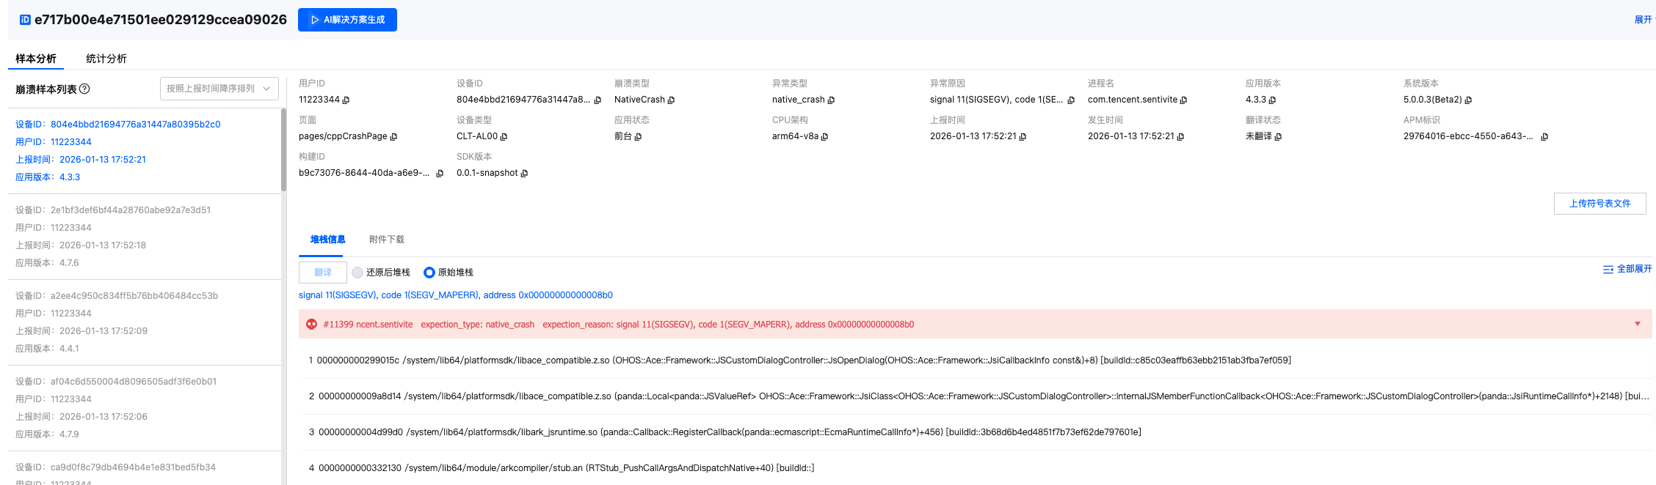Click 应用版本: 4.7.9 in sample list
The image size is (1656, 485).
[47, 434]
